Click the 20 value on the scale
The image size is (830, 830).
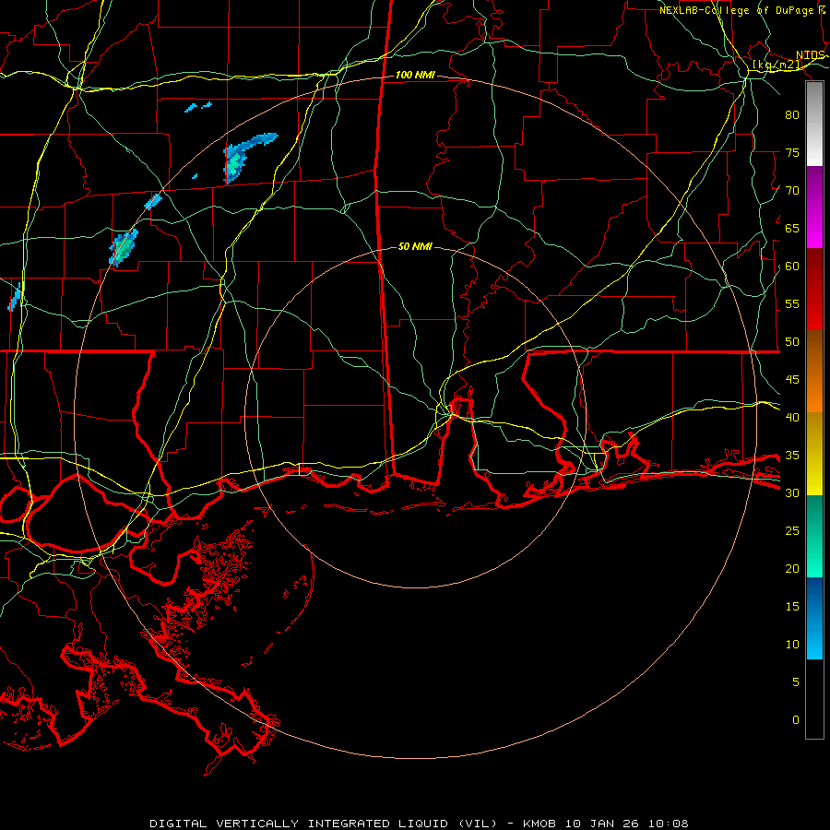tap(792, 568)
